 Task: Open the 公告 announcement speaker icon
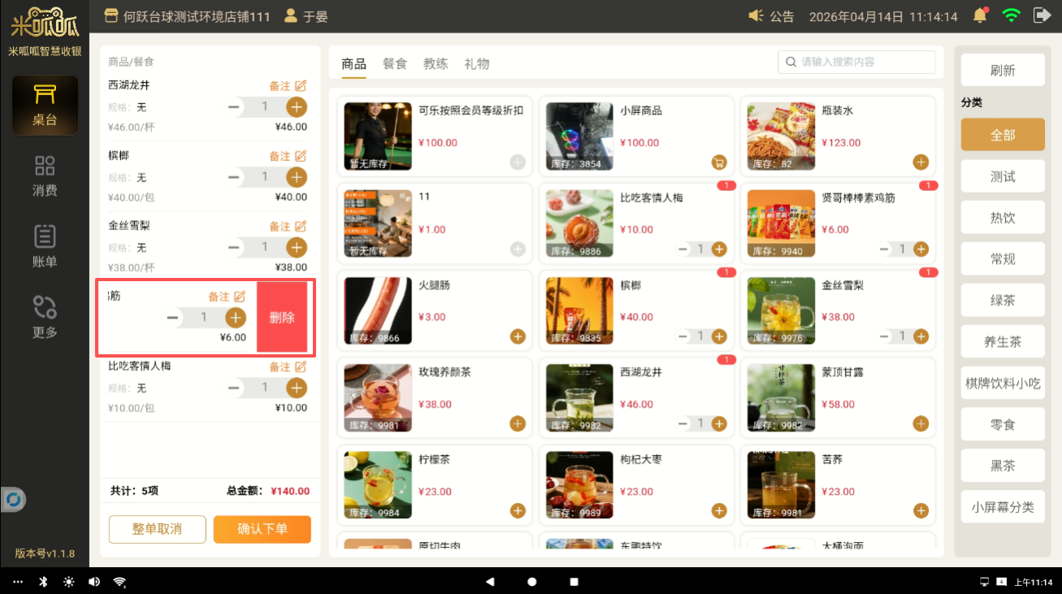click(x=756, y=16)
